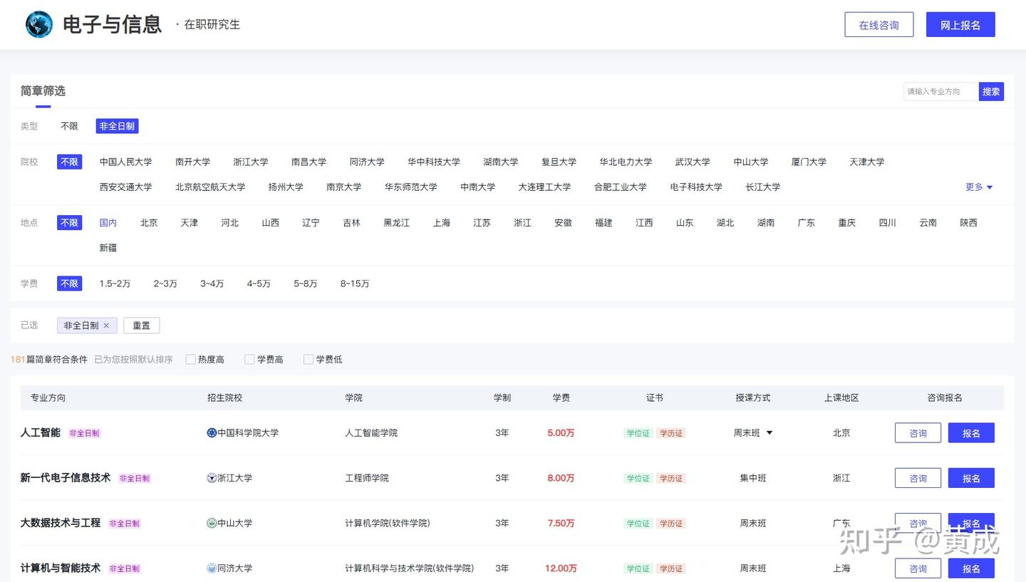Filter tuition by 2~3万
Image resolution: width=1026 pixels, height=582 pixels.
pos(165,284)
